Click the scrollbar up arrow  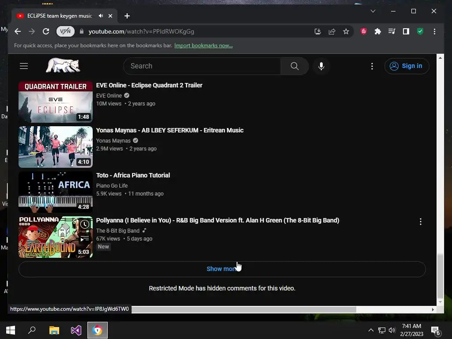pos(440,58)
